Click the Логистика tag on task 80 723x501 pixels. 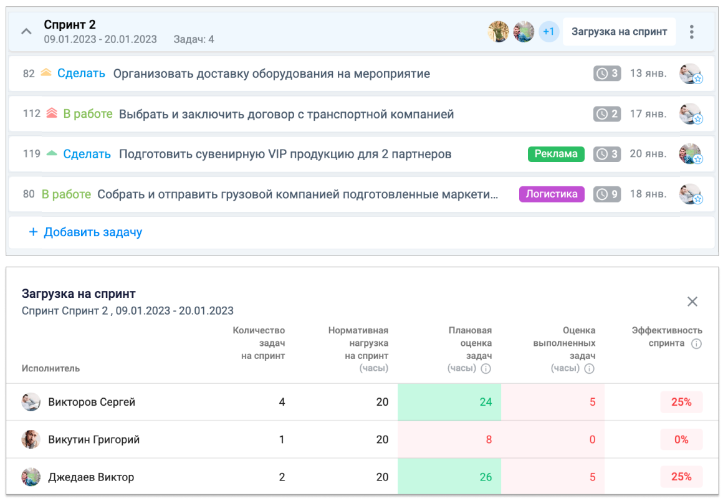click(x=552, y=194)
